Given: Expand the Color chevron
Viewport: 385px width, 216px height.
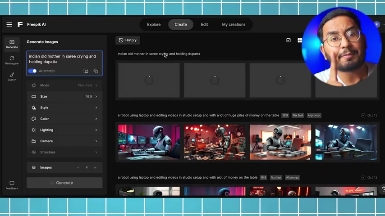Looking at the screenshot, I should pos(96,119).
